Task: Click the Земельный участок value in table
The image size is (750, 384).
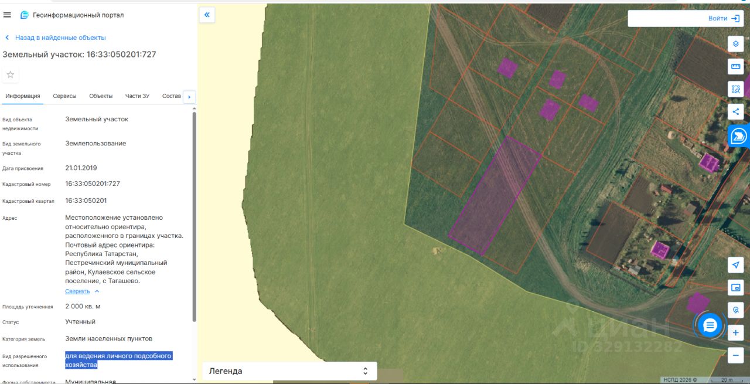Action: [x=97, y=119]
